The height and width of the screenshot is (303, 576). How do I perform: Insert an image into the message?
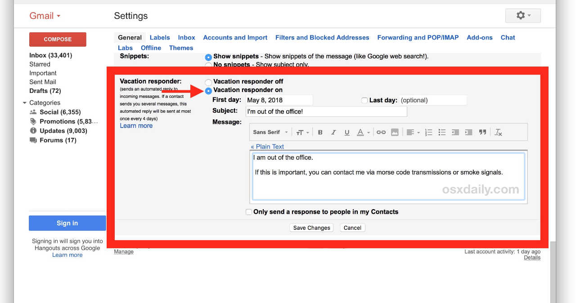pyautogui.click(x=395, y=132)
